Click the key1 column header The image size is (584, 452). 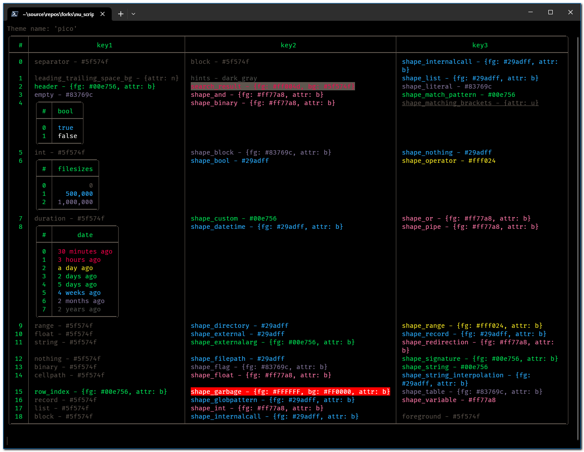pyautogui.click(x=105, y=45)
